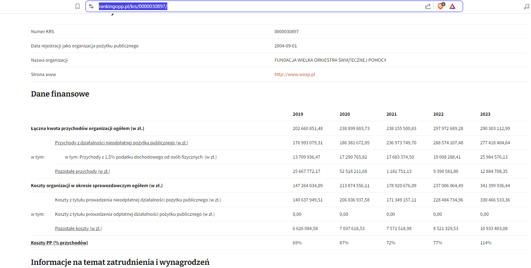Click the 2019 column header
This screenshot has height=268, width=531.
[x=298, y=114]
